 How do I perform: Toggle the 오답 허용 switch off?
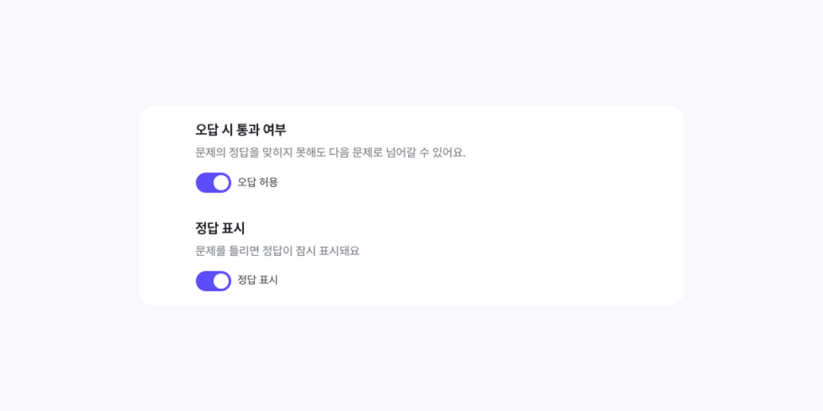coord(213,183)
